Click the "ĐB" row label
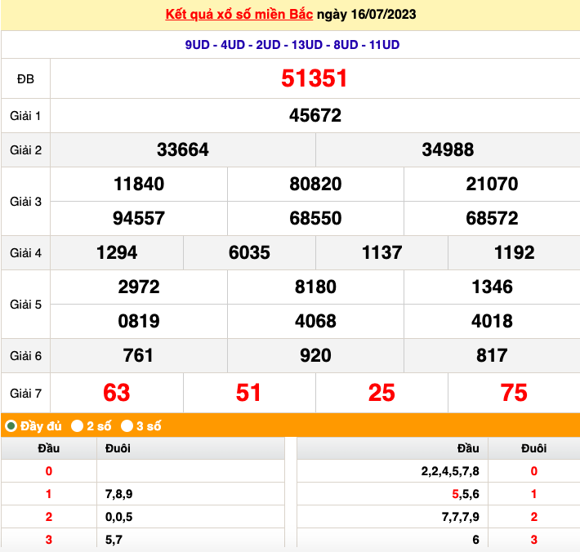Image resolution: width=580 pixels, height=552 pixels. tap(25, 78)
